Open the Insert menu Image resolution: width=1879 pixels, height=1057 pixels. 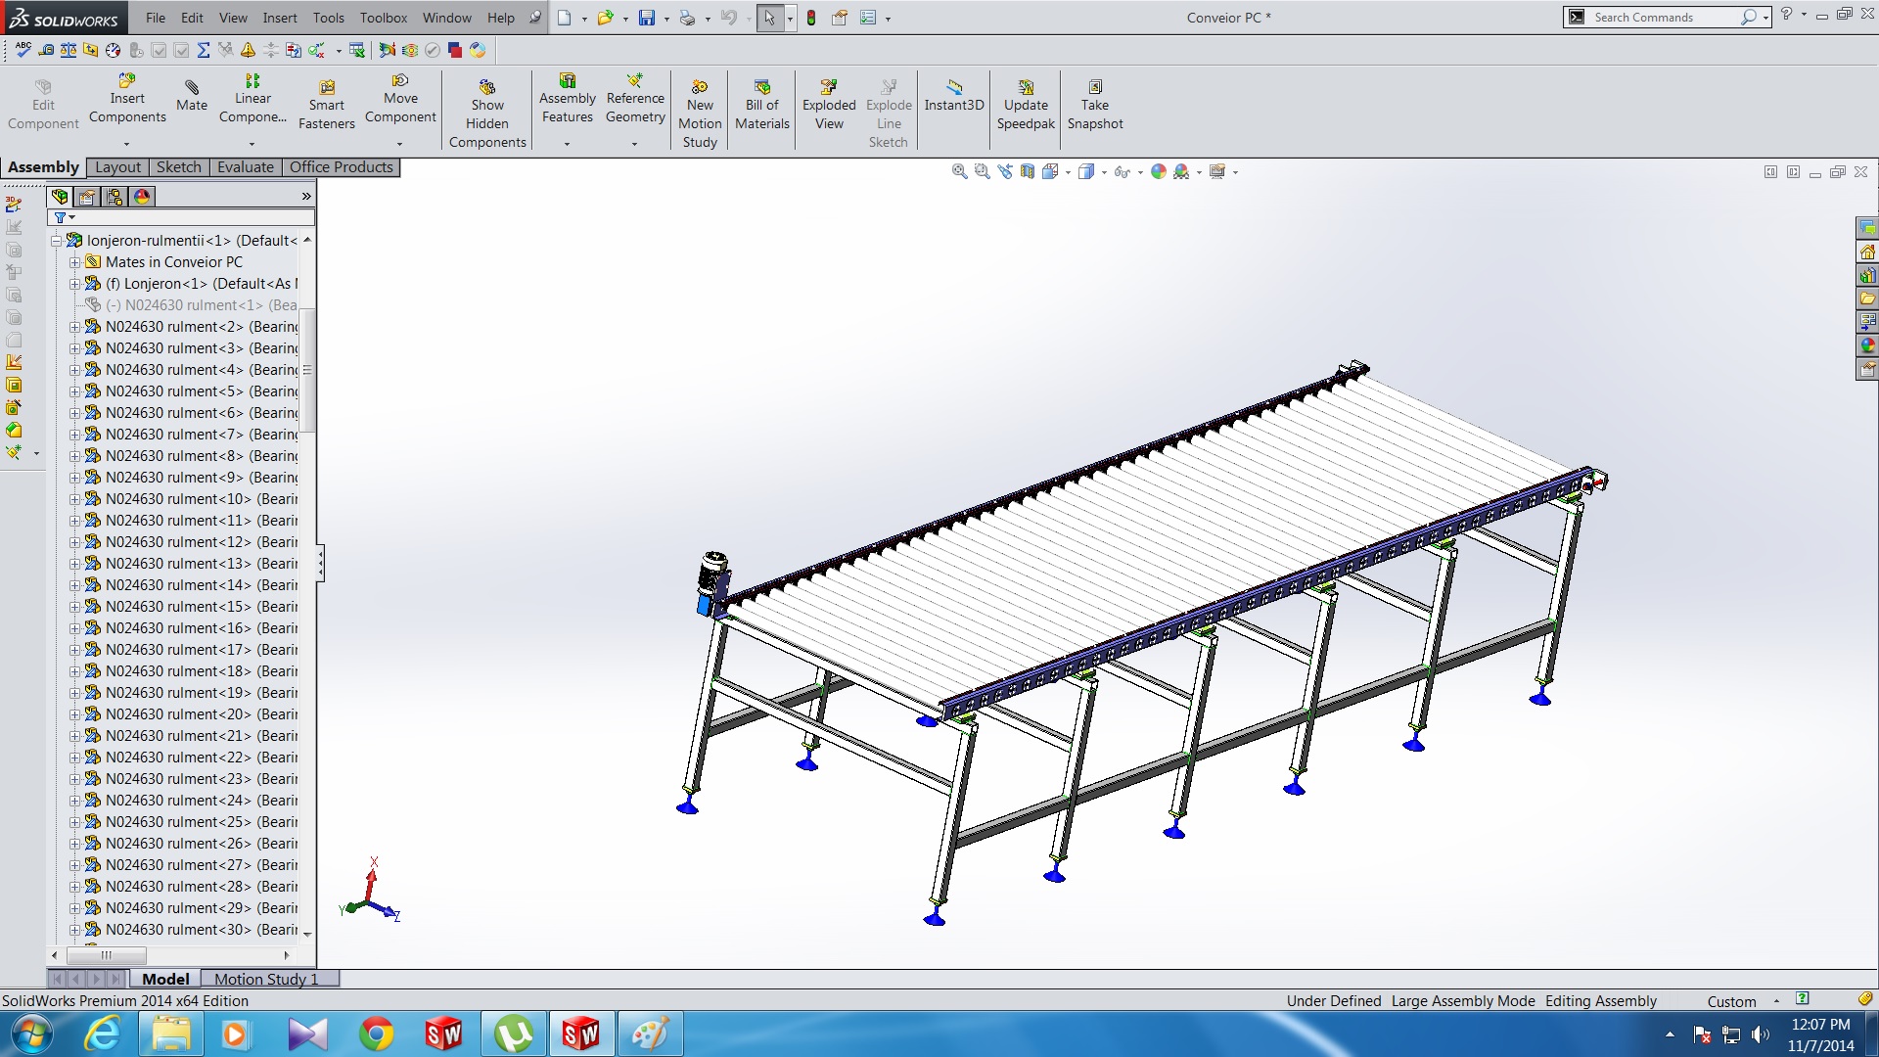pyautogui.click(x=279, y=18)
